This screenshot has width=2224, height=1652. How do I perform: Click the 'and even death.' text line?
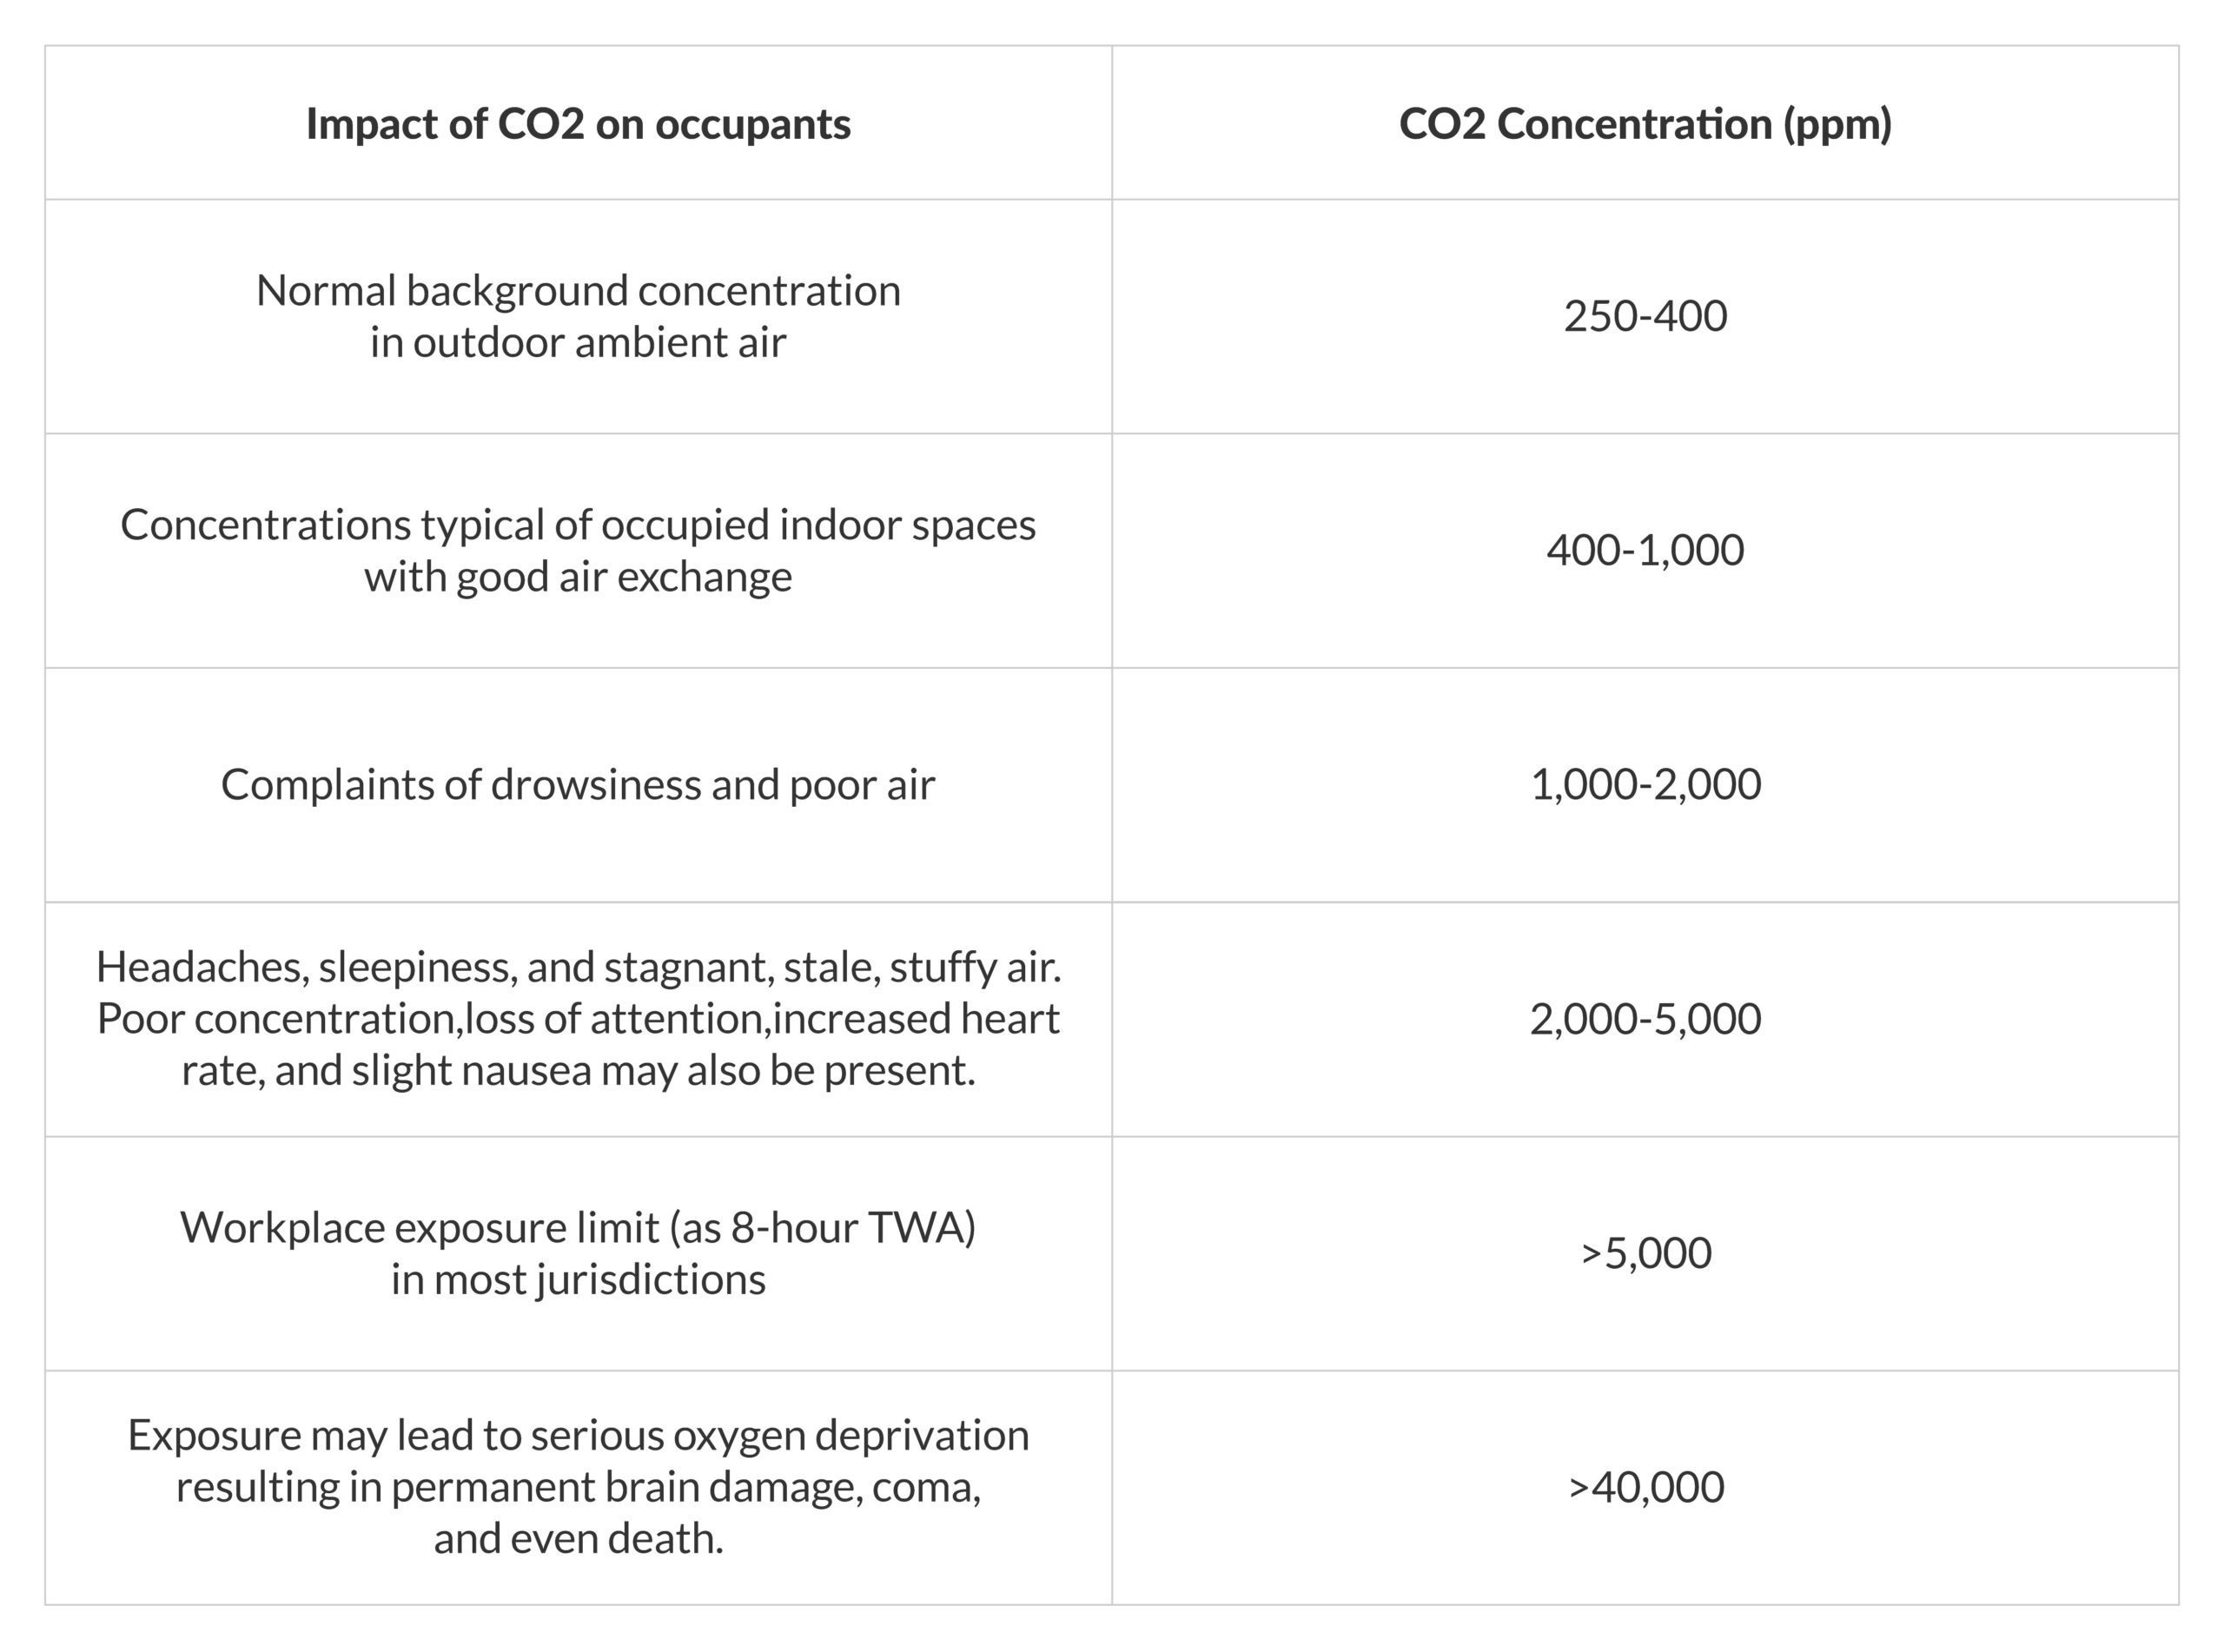[x=578, y=1539]
